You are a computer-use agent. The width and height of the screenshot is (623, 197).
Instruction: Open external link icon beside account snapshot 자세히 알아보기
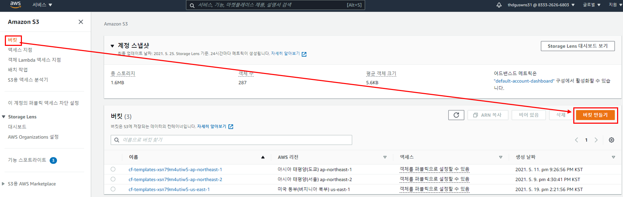point(304,54)
